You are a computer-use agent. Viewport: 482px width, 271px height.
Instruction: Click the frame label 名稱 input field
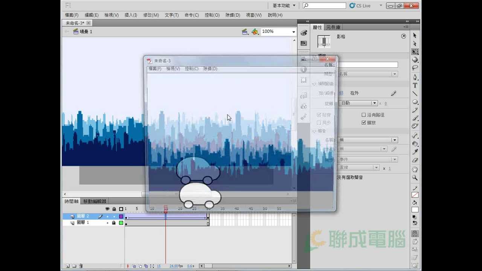[x=368, y=65]
